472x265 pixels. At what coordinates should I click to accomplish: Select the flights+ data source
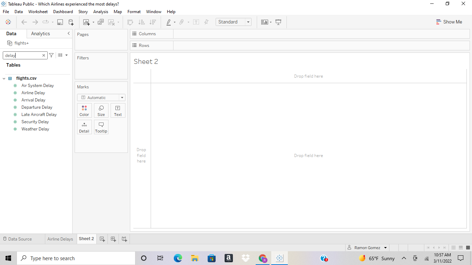18,43
